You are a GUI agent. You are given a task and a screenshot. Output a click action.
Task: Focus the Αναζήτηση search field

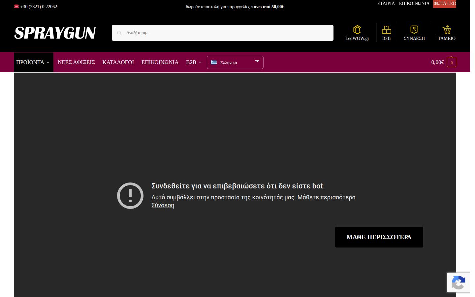point(223,33)
